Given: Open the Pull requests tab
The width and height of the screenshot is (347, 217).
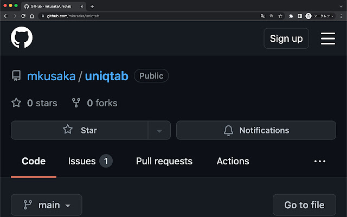Looking at the screenshot, I should 164,161.
